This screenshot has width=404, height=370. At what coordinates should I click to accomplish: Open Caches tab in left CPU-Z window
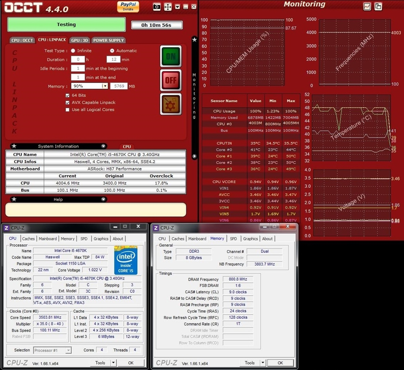[28, 239]
